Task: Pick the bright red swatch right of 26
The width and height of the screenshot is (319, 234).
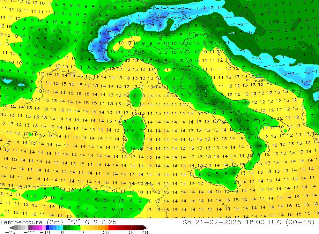Action: (x=110, y=228)
